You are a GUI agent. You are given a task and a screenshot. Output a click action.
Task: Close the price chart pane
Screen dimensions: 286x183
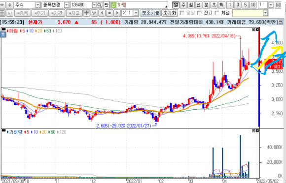click(x=257, y=30)
